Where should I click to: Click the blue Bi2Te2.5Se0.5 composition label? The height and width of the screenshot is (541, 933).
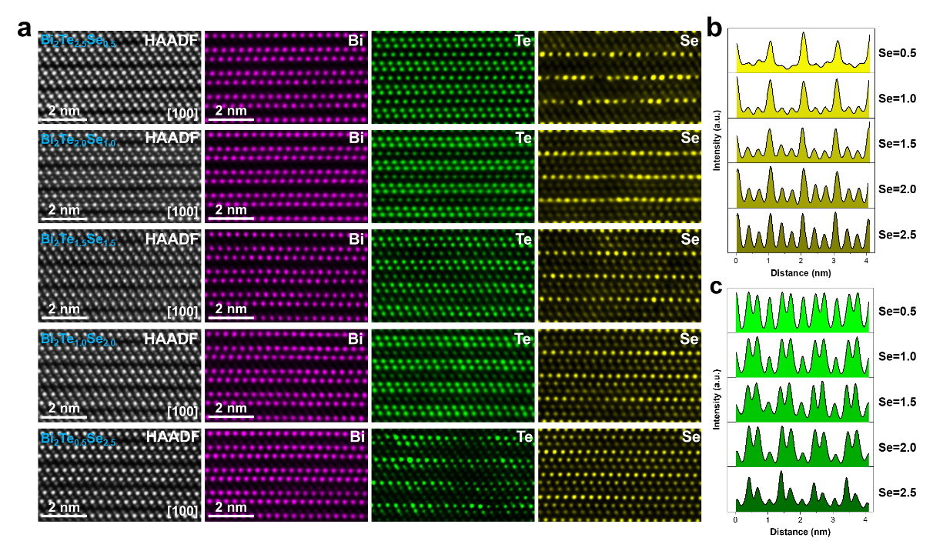pyautogui.click(x=78, y=42)
